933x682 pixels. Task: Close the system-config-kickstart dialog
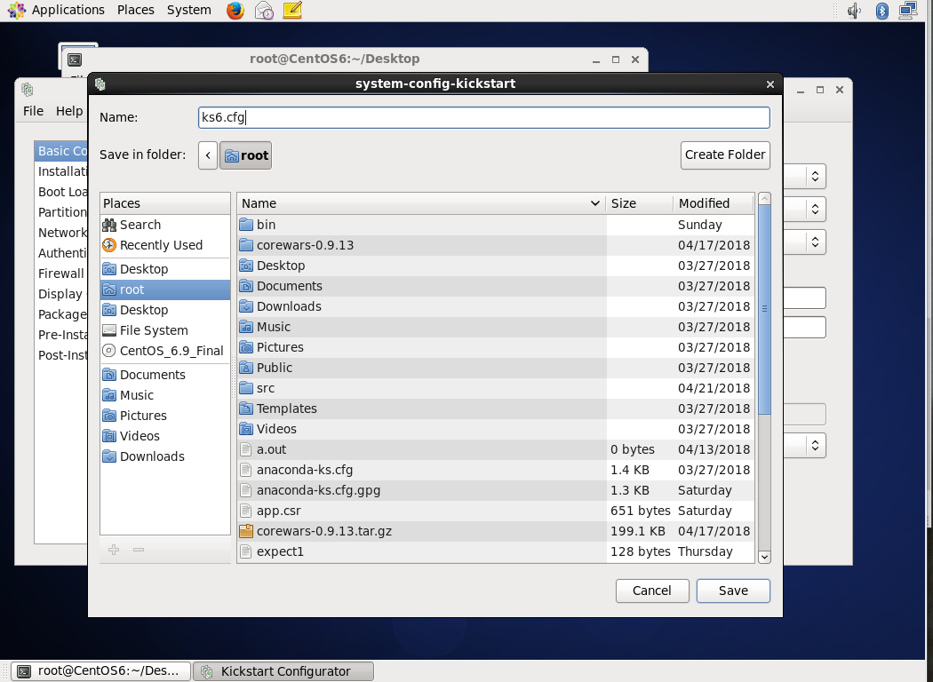pos(770,84)
